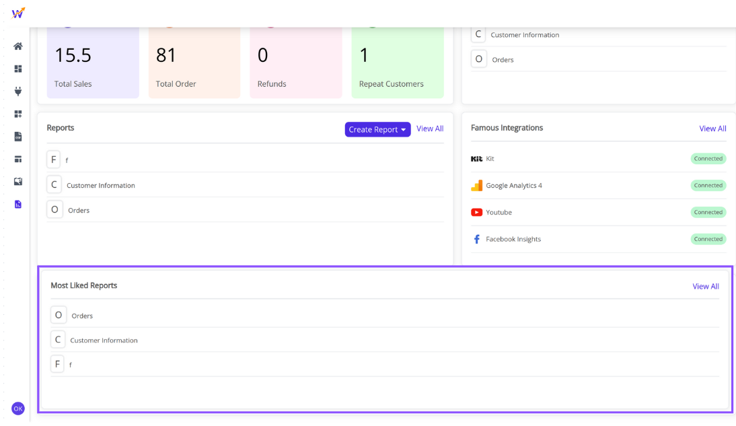Image resolution: width=736 pixels, height=426 pixels.
Task: Open Orders in Most Liked Reports
Action: pyautogui.click(x=82, y=316)
